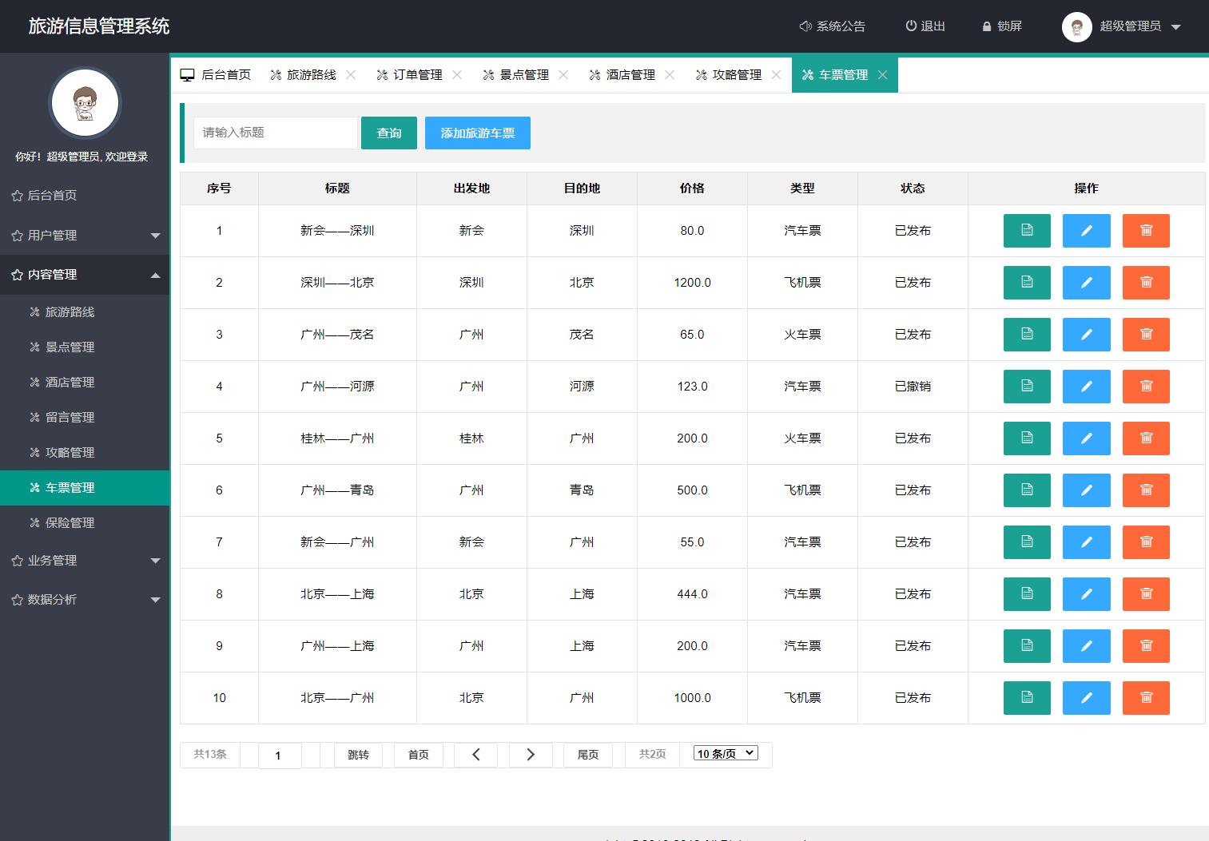1209x841 pixels.
Task: View details of 桂林——广州 ticket
Action: [x=1027, y=438]
